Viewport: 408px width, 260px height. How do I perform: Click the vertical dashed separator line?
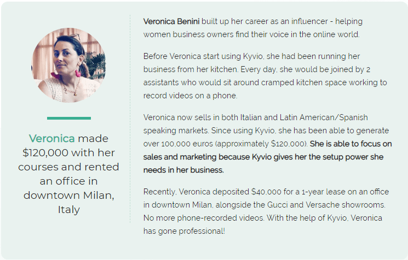(x=130, y=119)
